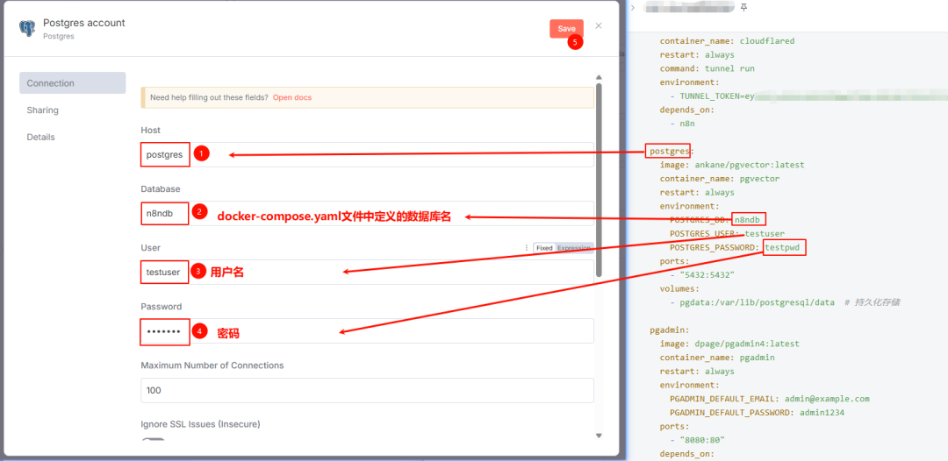Click the User input field
This screenshot has width=948, height=461.
[x=367, y=273]
